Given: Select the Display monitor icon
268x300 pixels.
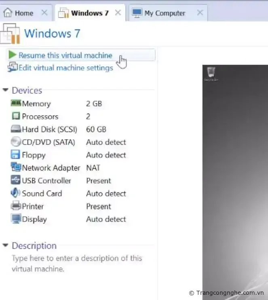Looking at the screenshot, I should 16,219.
